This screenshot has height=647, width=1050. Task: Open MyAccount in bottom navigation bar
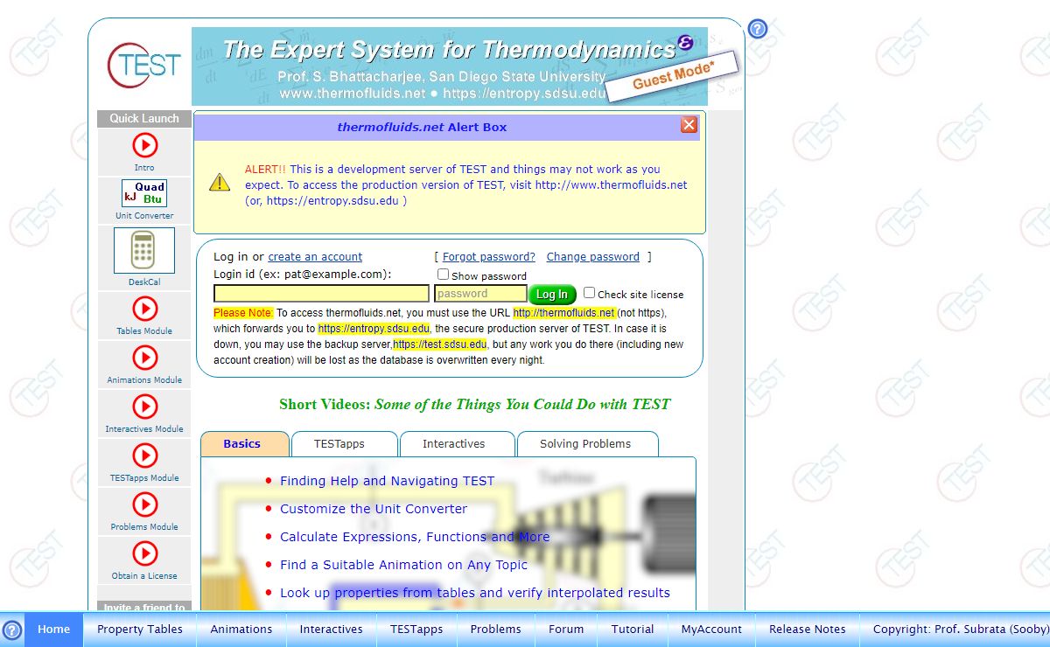point(711,630)
